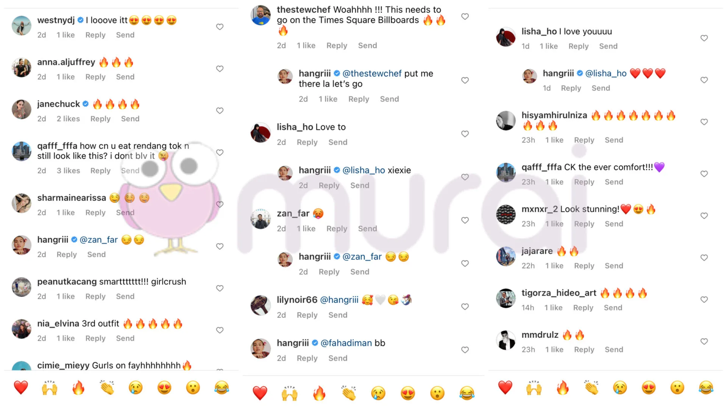The image size is (727, 409).
Task: Insert laughing-crying emoji in right reaction bar
Action: [x=706, y=387]
